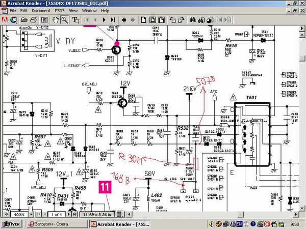Restore the document window inside Acrobat
Image resolution: width=306 pixels, height=229 pixels.
click(295, 11)
